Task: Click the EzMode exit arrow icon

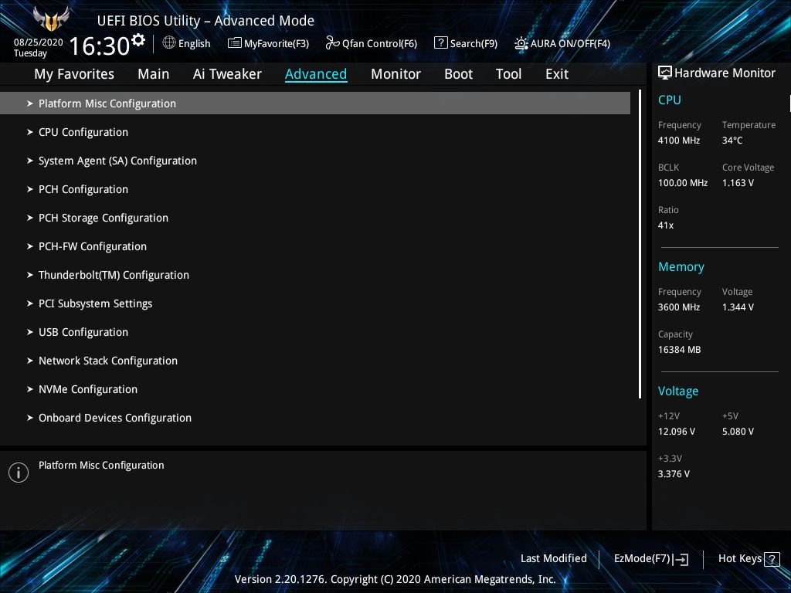Action: (x=681, y=559)
